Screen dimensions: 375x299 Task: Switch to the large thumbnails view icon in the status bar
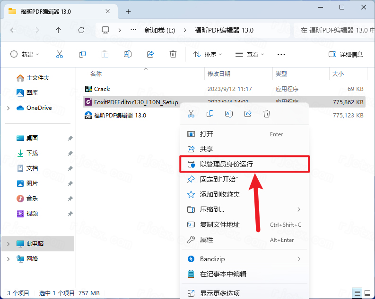[x=367, y=293]
